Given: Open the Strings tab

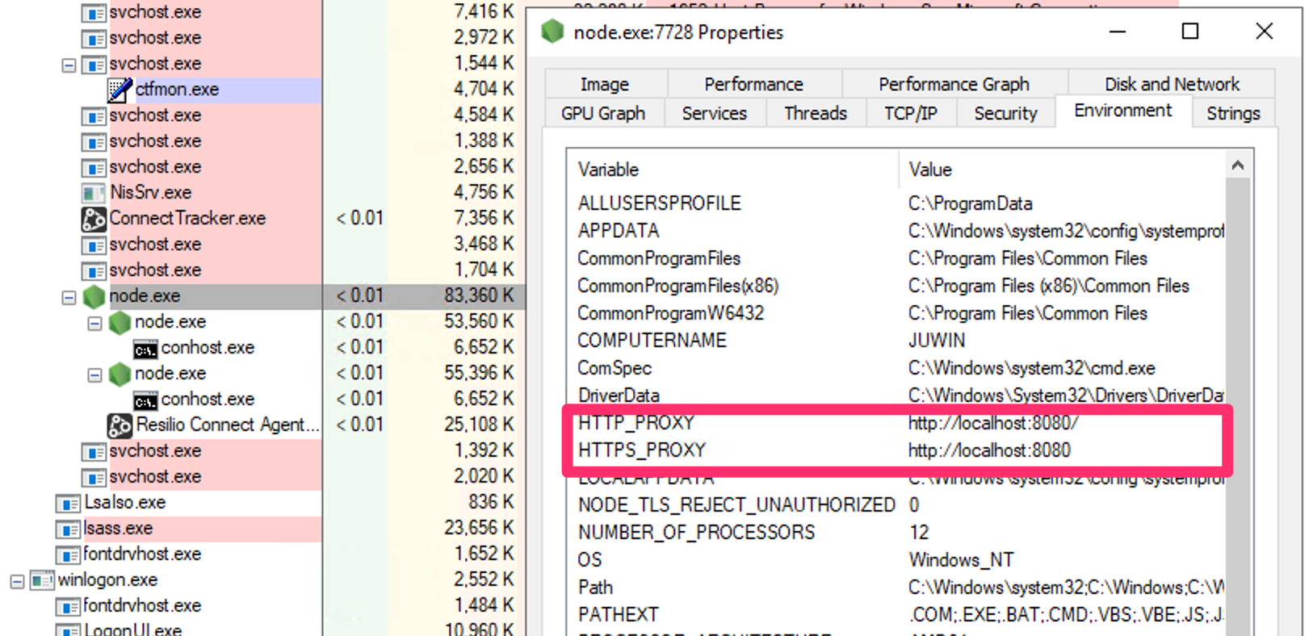Looking at the screenshot, I should (1232, 114).
